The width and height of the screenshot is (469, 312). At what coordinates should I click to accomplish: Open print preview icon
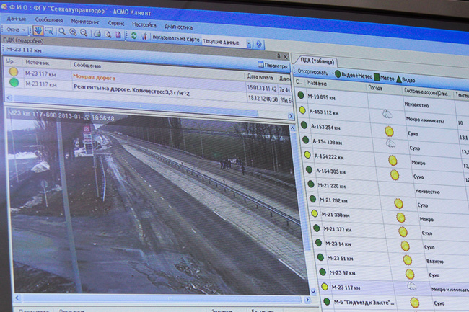pos(108,35)
